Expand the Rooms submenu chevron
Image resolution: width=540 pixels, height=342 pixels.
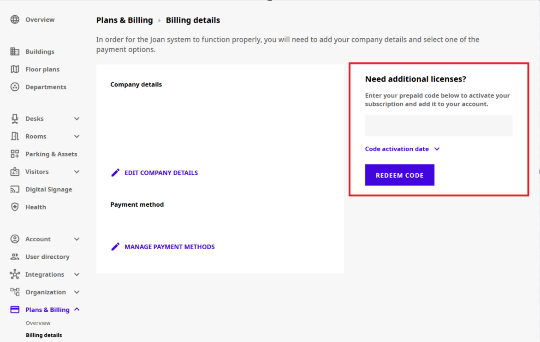pyautogui.click(x=77, y=136)
